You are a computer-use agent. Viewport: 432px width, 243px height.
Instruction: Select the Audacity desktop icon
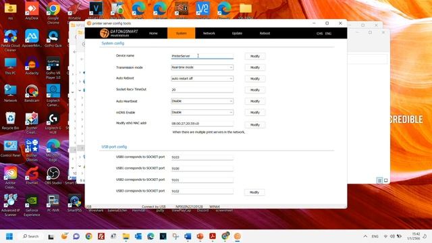tap(32, 66)
